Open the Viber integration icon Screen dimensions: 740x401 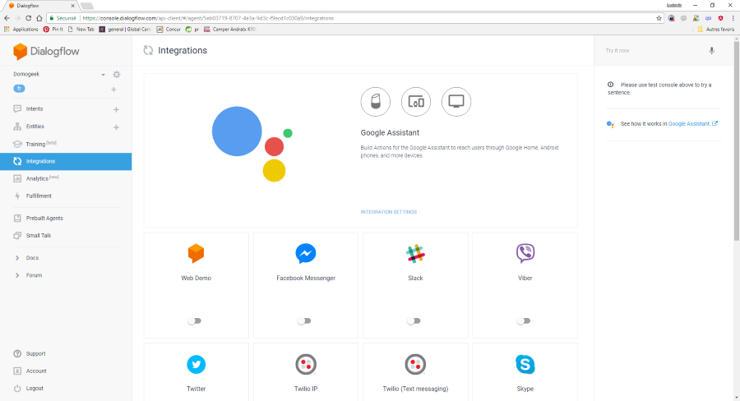(x=525, y=253)
